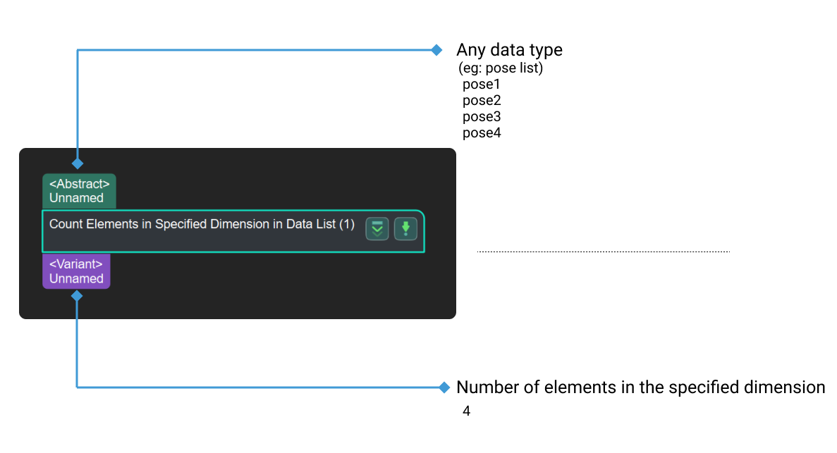
Task: Select the pose4 list entry
Action: [482, 132]
